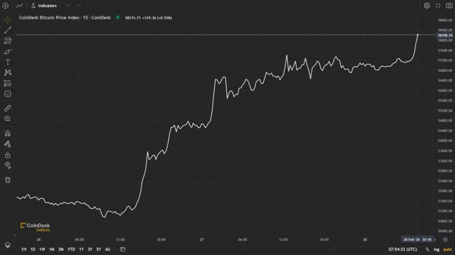Open the go to date calendar
The height and width of the screenshot is (255, 455).
click(x=123, y=249)
